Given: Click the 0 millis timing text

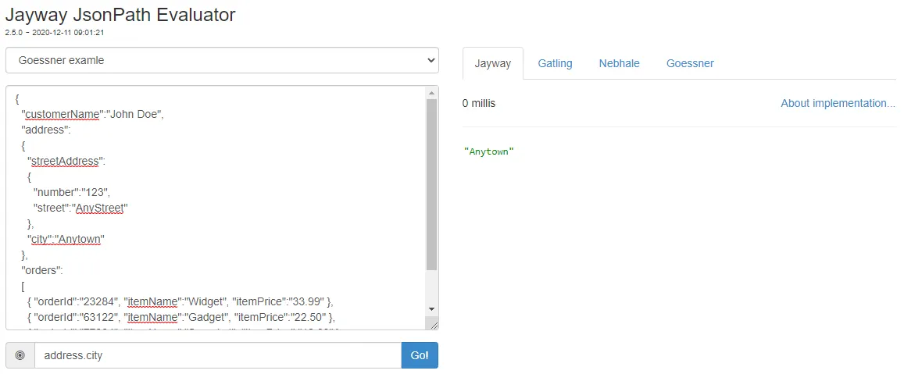Looking at the screenshot, I should [x=478, y=103].
